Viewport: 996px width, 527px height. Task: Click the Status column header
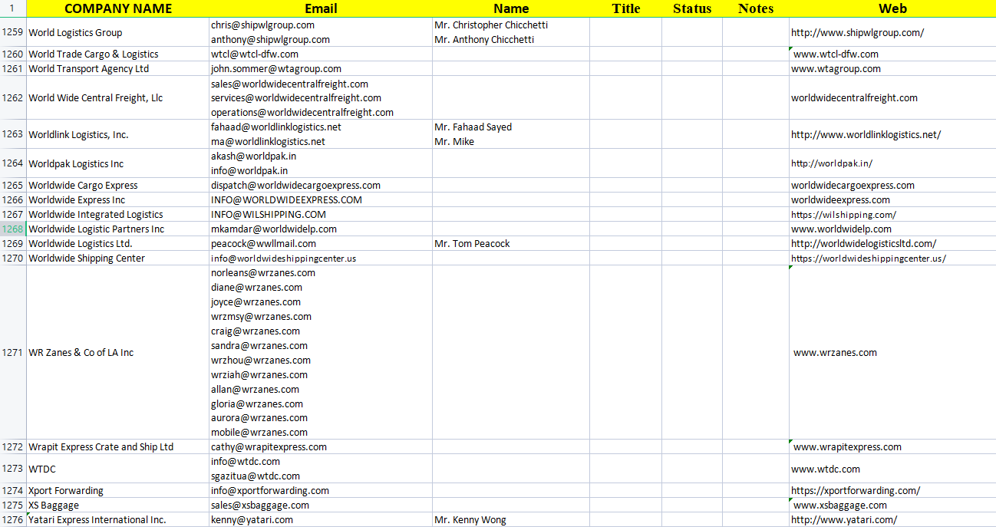691,8
